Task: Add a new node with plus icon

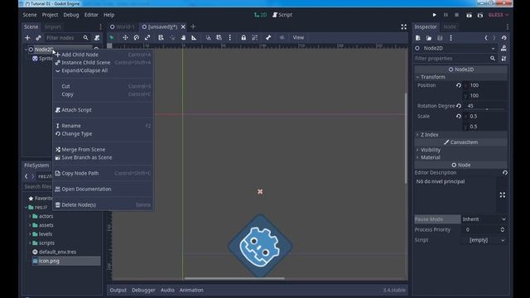Action: (27, 38)
